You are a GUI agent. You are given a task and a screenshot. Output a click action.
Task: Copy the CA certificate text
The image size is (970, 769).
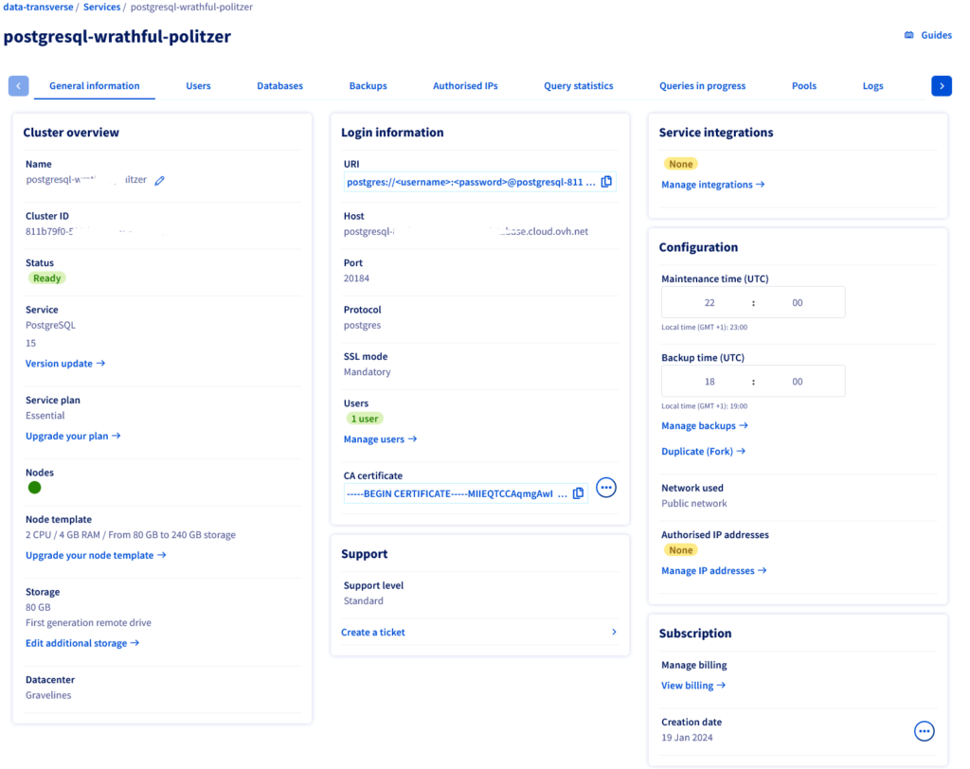(x=579, y=493)
